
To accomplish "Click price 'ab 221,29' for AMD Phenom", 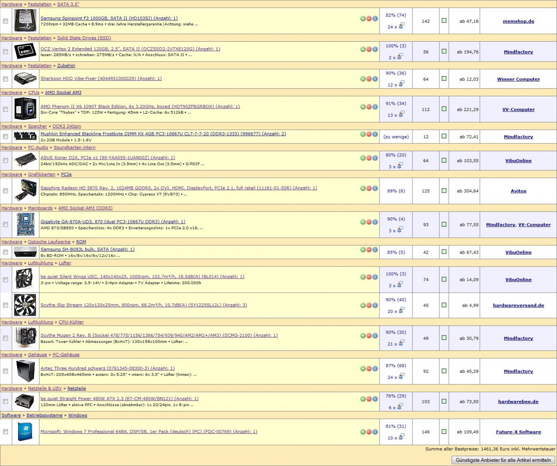I will pos(468,110).
